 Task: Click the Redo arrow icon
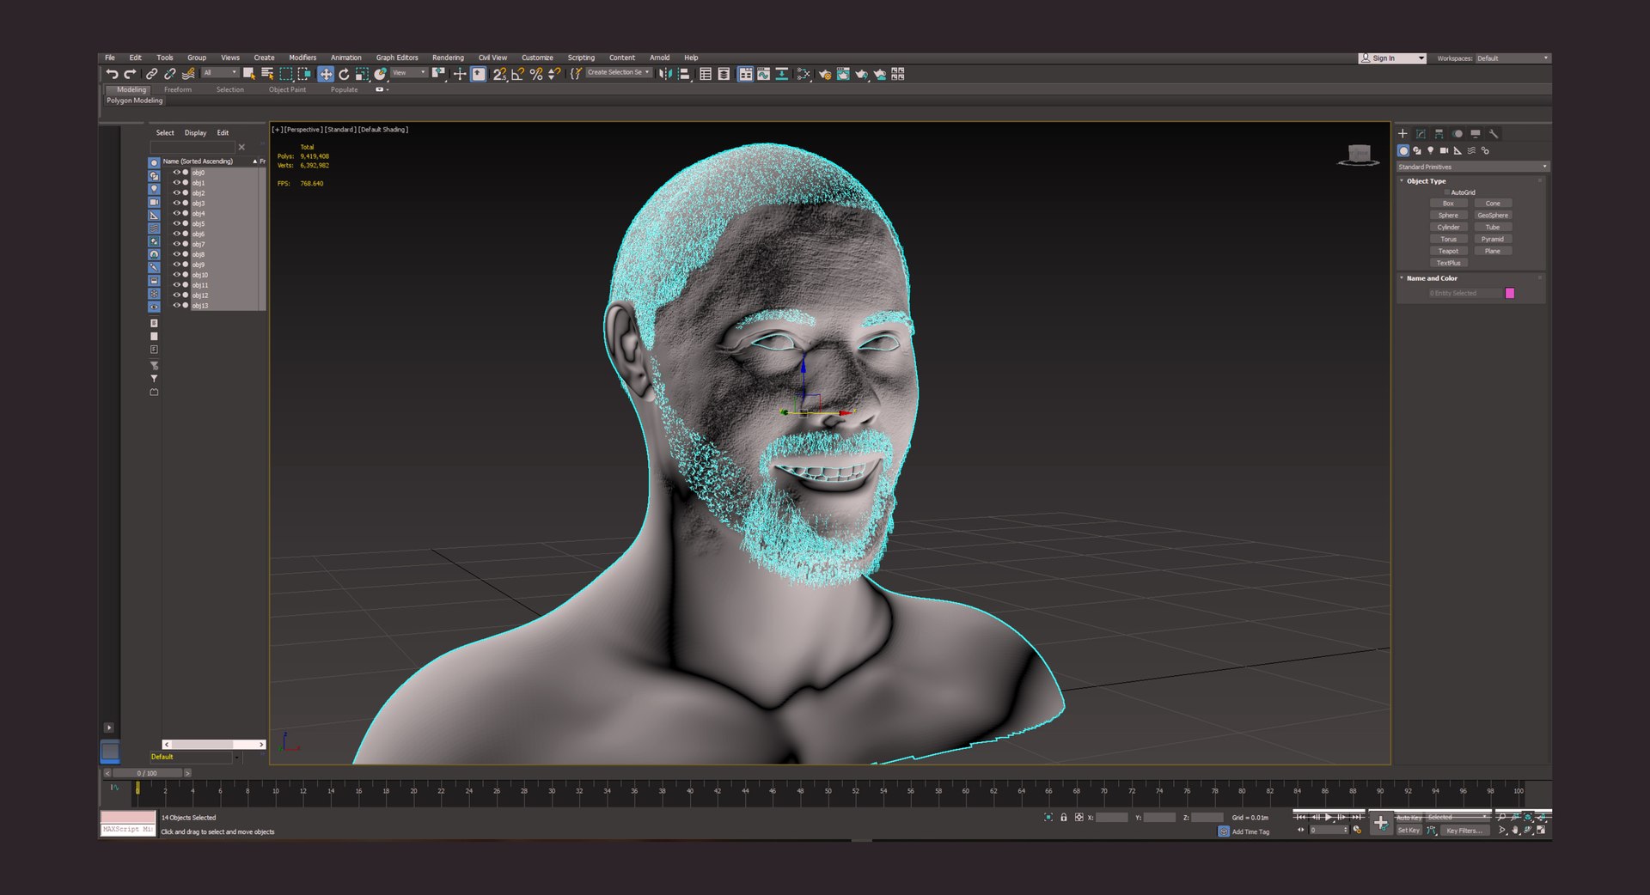[x=130, y=74]
